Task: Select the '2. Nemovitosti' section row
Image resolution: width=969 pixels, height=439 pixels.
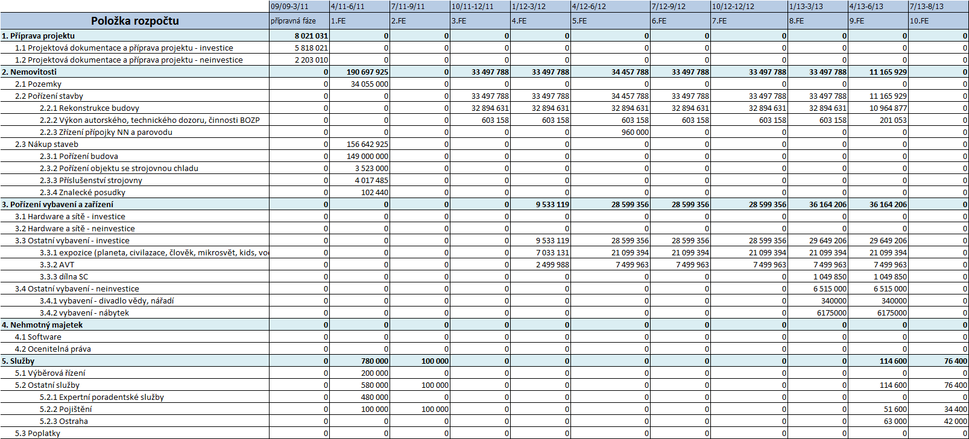Action: point(484,72)
